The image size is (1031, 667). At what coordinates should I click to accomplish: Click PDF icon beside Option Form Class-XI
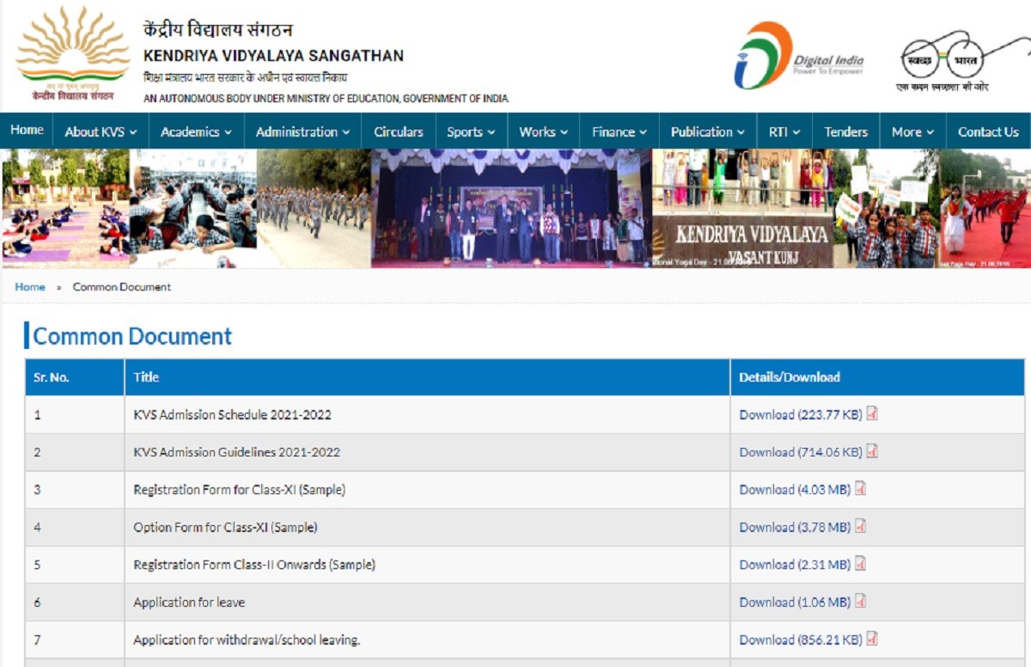(860, 527)
